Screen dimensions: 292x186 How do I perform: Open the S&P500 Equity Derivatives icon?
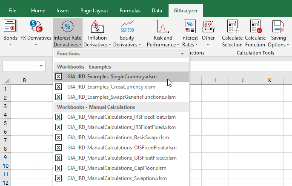(x=127, y=26)
